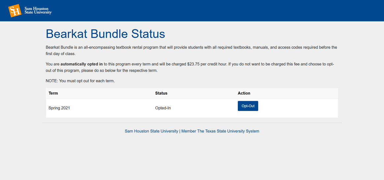
Task: Select the Spring 2021 term cell
Action: click(59, 108)
